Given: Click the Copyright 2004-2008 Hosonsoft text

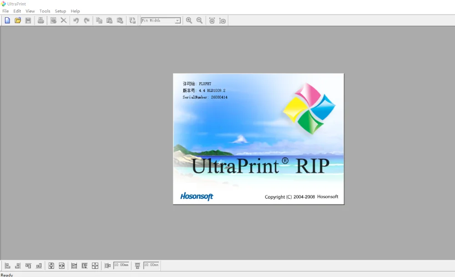Looking at the screenshot, I should point(301,197).
